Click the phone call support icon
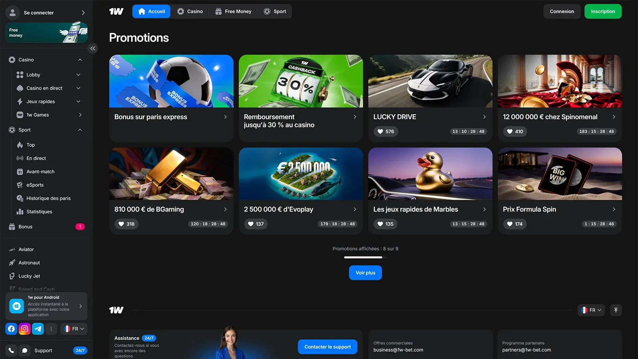The height and width of the screenshot is (359, 638). [11, 350]
